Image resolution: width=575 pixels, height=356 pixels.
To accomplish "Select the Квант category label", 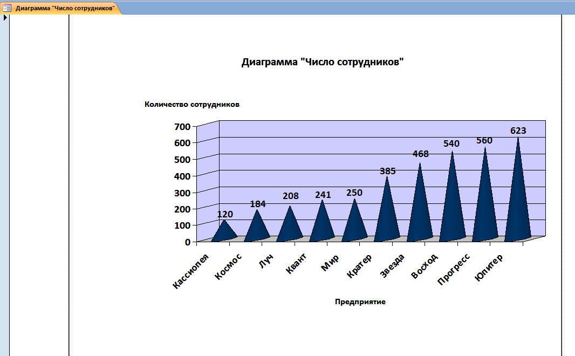I will click(296, 264).
